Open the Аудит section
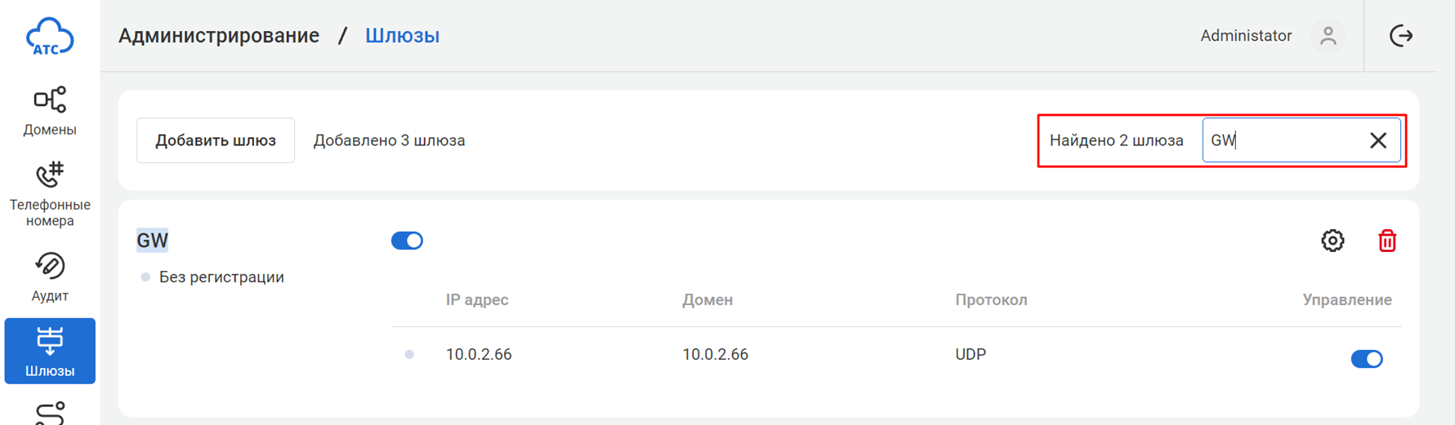The width and height of the screenshot is (1455, 425). (50, 277)
